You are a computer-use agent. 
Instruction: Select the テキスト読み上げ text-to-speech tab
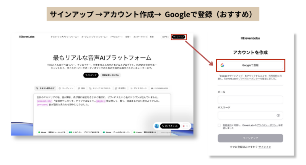[x=45, y=88]
